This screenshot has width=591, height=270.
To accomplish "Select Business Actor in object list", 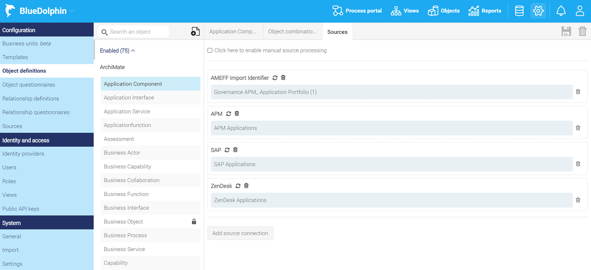I will click(151, 153).
